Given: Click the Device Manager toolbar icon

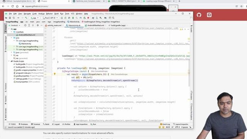Looking at the screenshot, I should (x=97, y=18).
